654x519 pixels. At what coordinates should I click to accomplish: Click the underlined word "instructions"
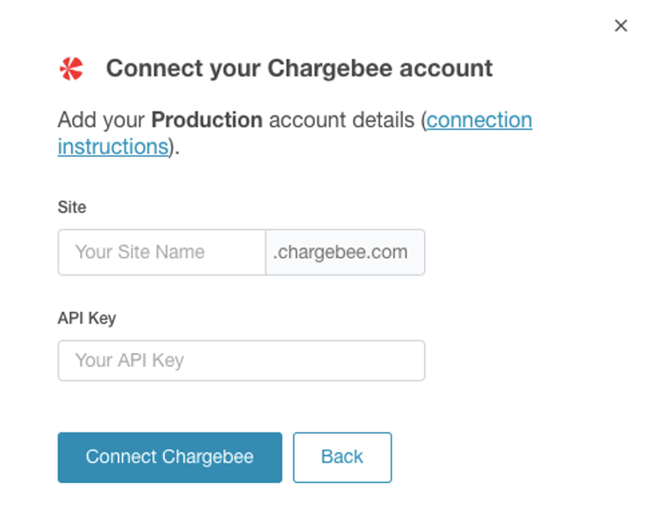pyautogui.click(x=113, y=147)
